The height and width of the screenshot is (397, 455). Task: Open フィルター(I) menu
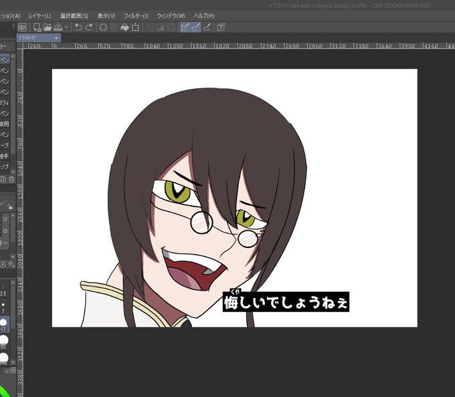click(136, 16)
